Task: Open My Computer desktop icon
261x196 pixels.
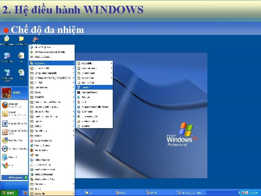Action: point(7,57)
